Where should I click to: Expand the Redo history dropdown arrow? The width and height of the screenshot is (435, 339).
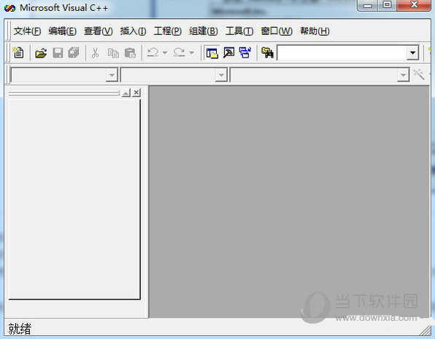click(191, 52)
